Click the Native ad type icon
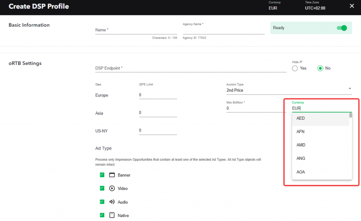Viewport: 361px width, 221px height. (x=112, y=215)
